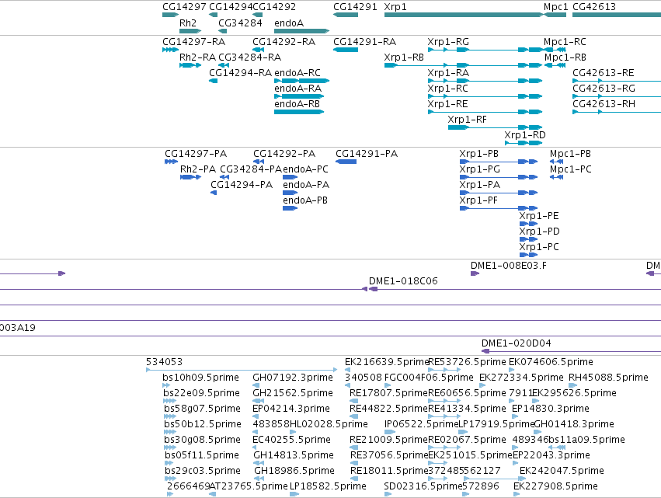Click the Xrp1 gene span bar

pyautogui.click(x=464, y=16)
